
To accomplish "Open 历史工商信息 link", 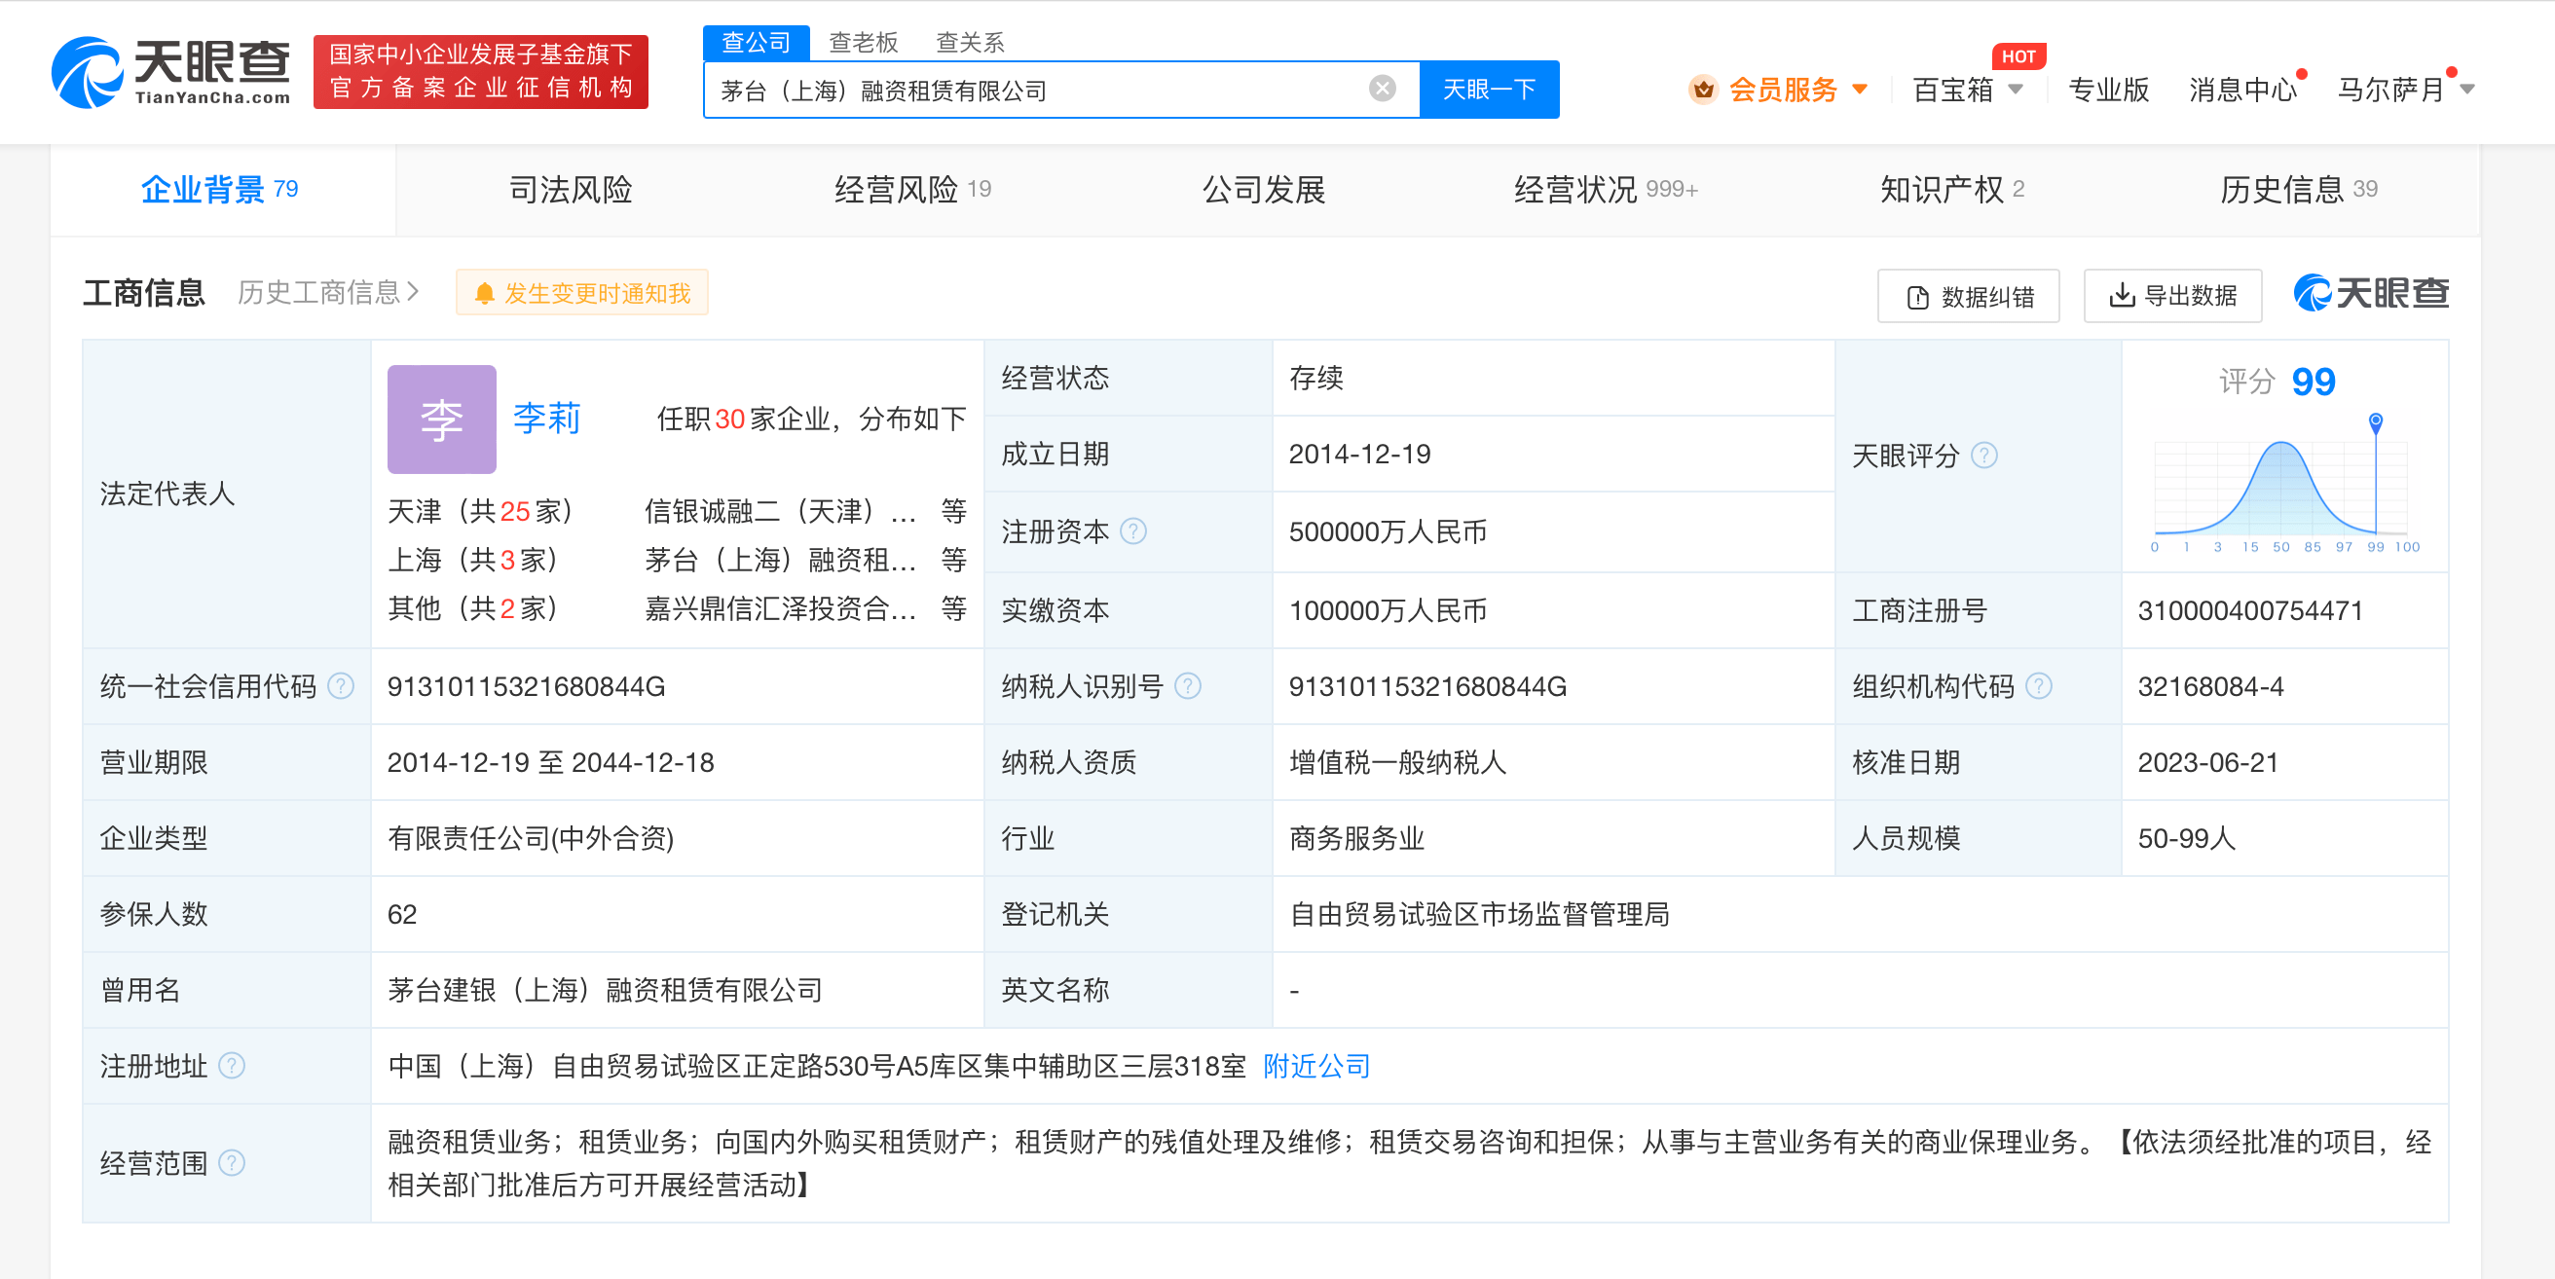I will click(x=328, y=292).
